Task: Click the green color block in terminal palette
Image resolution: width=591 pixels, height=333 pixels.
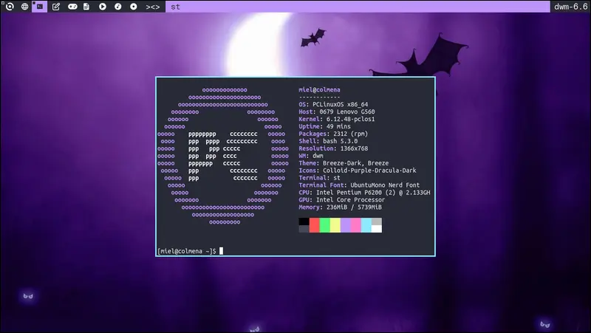Action: point(324,225)
